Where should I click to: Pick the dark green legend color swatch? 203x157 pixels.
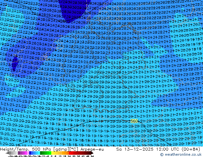coord(41,153)
